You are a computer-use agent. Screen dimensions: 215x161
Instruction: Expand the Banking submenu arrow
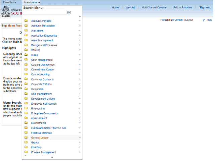point(80,50)
